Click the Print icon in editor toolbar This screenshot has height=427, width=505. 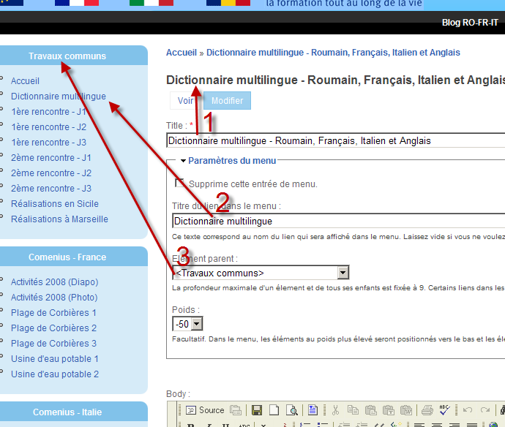pos(427,410)
